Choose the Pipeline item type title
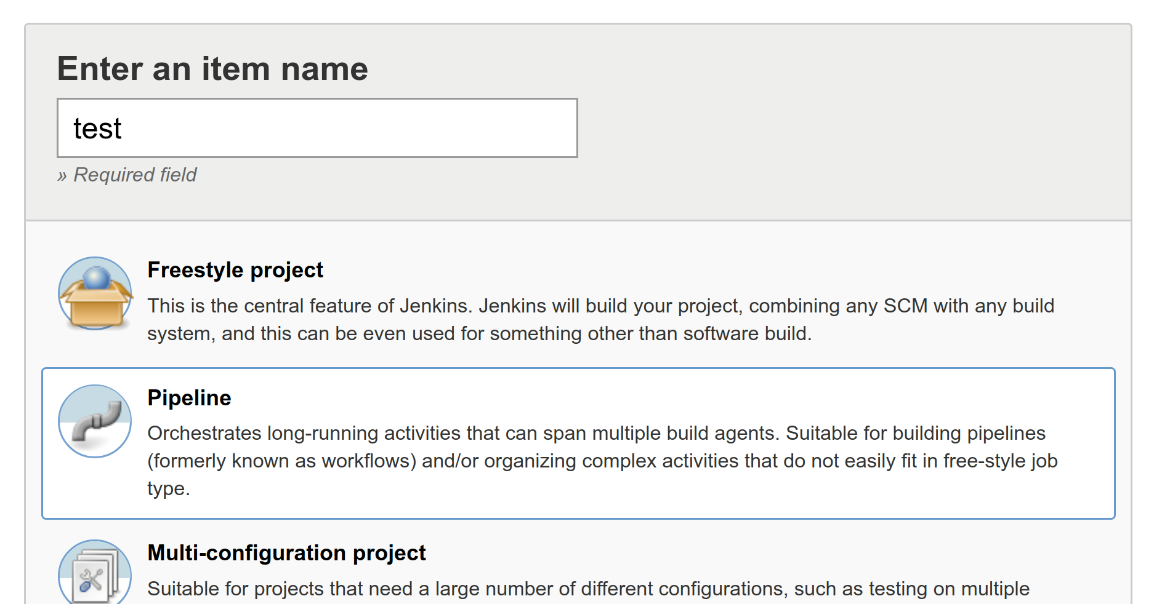1154x604 pixels. 189,398
